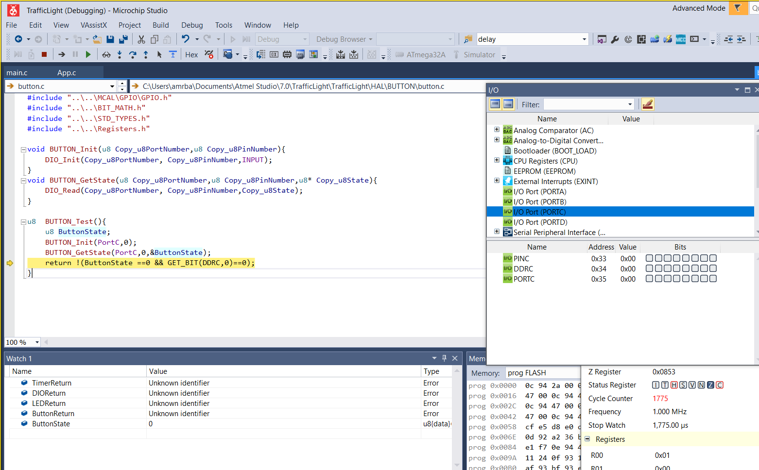Click the Step Into arrow icon

pyautogui.click(x=120, y=54)
